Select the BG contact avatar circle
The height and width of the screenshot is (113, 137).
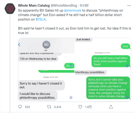tap(46, 45)
